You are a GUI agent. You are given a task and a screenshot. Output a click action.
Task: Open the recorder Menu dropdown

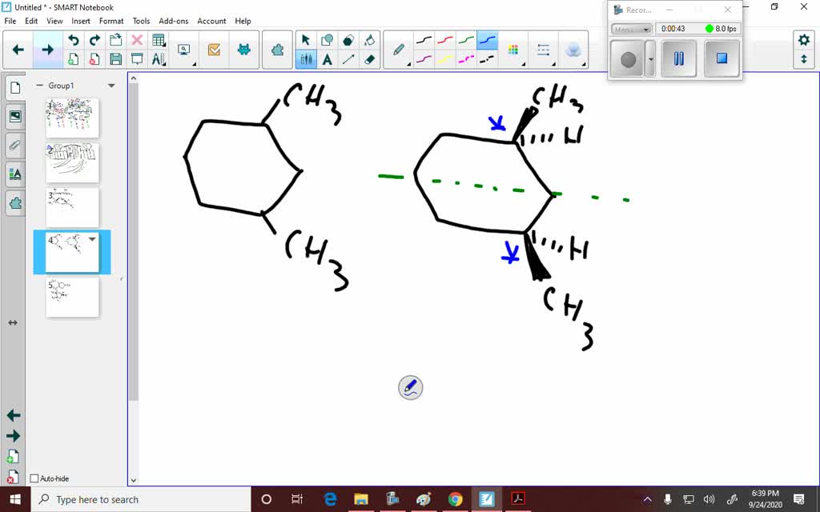coord(631,28)
